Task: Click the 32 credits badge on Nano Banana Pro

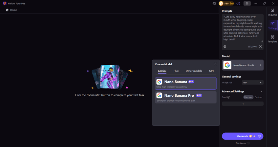Action: (x=199, y=95)
